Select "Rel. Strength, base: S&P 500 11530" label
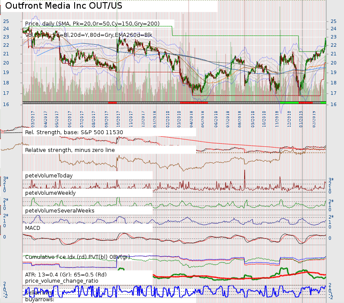This screenshot has height=303, width=344. (x=74, y=132)
